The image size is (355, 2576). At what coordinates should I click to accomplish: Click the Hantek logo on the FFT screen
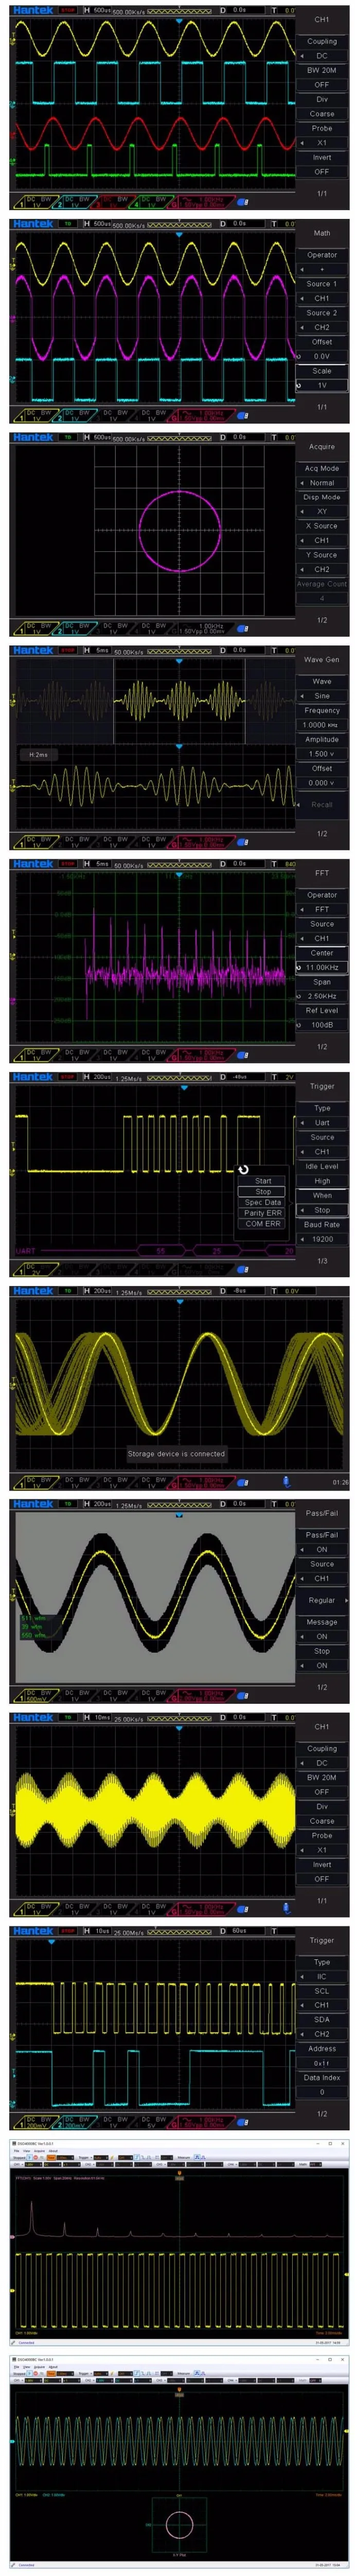(x=33, y=864)
